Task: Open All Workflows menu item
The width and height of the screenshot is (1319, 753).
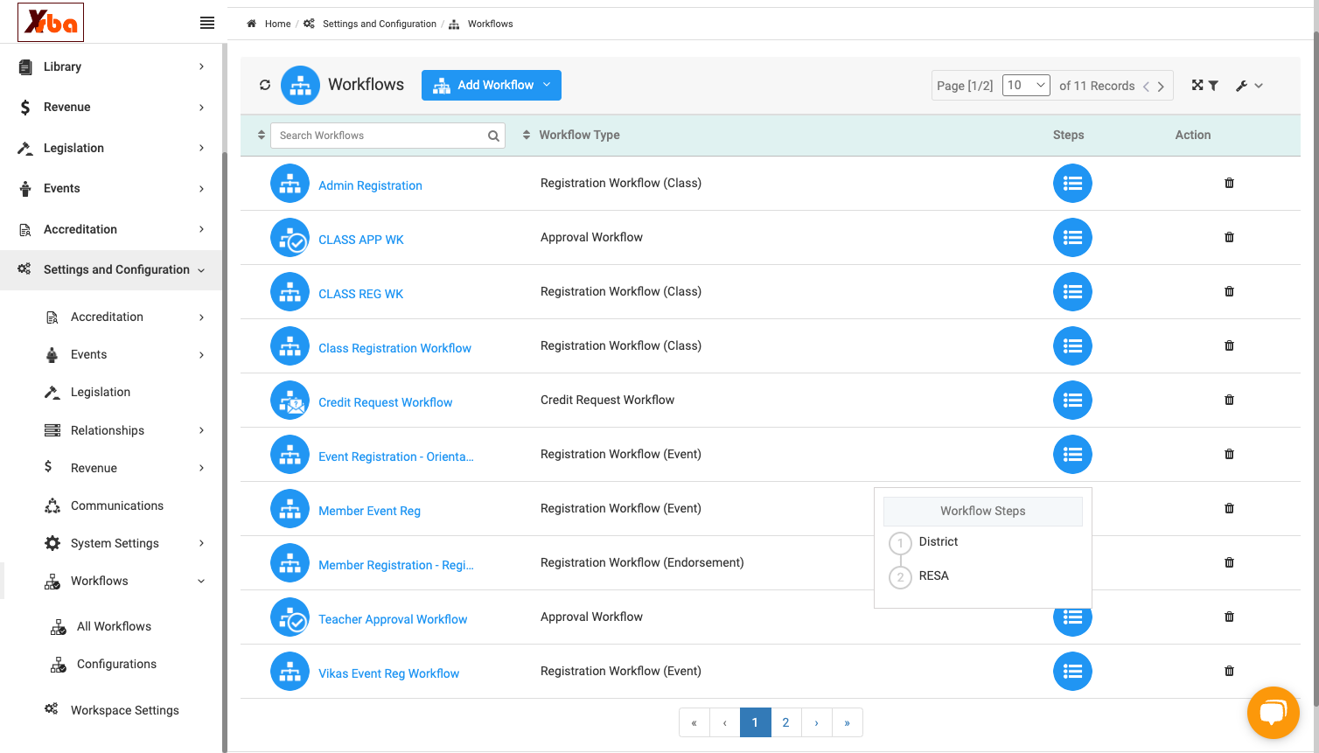Action: point(114,626)
